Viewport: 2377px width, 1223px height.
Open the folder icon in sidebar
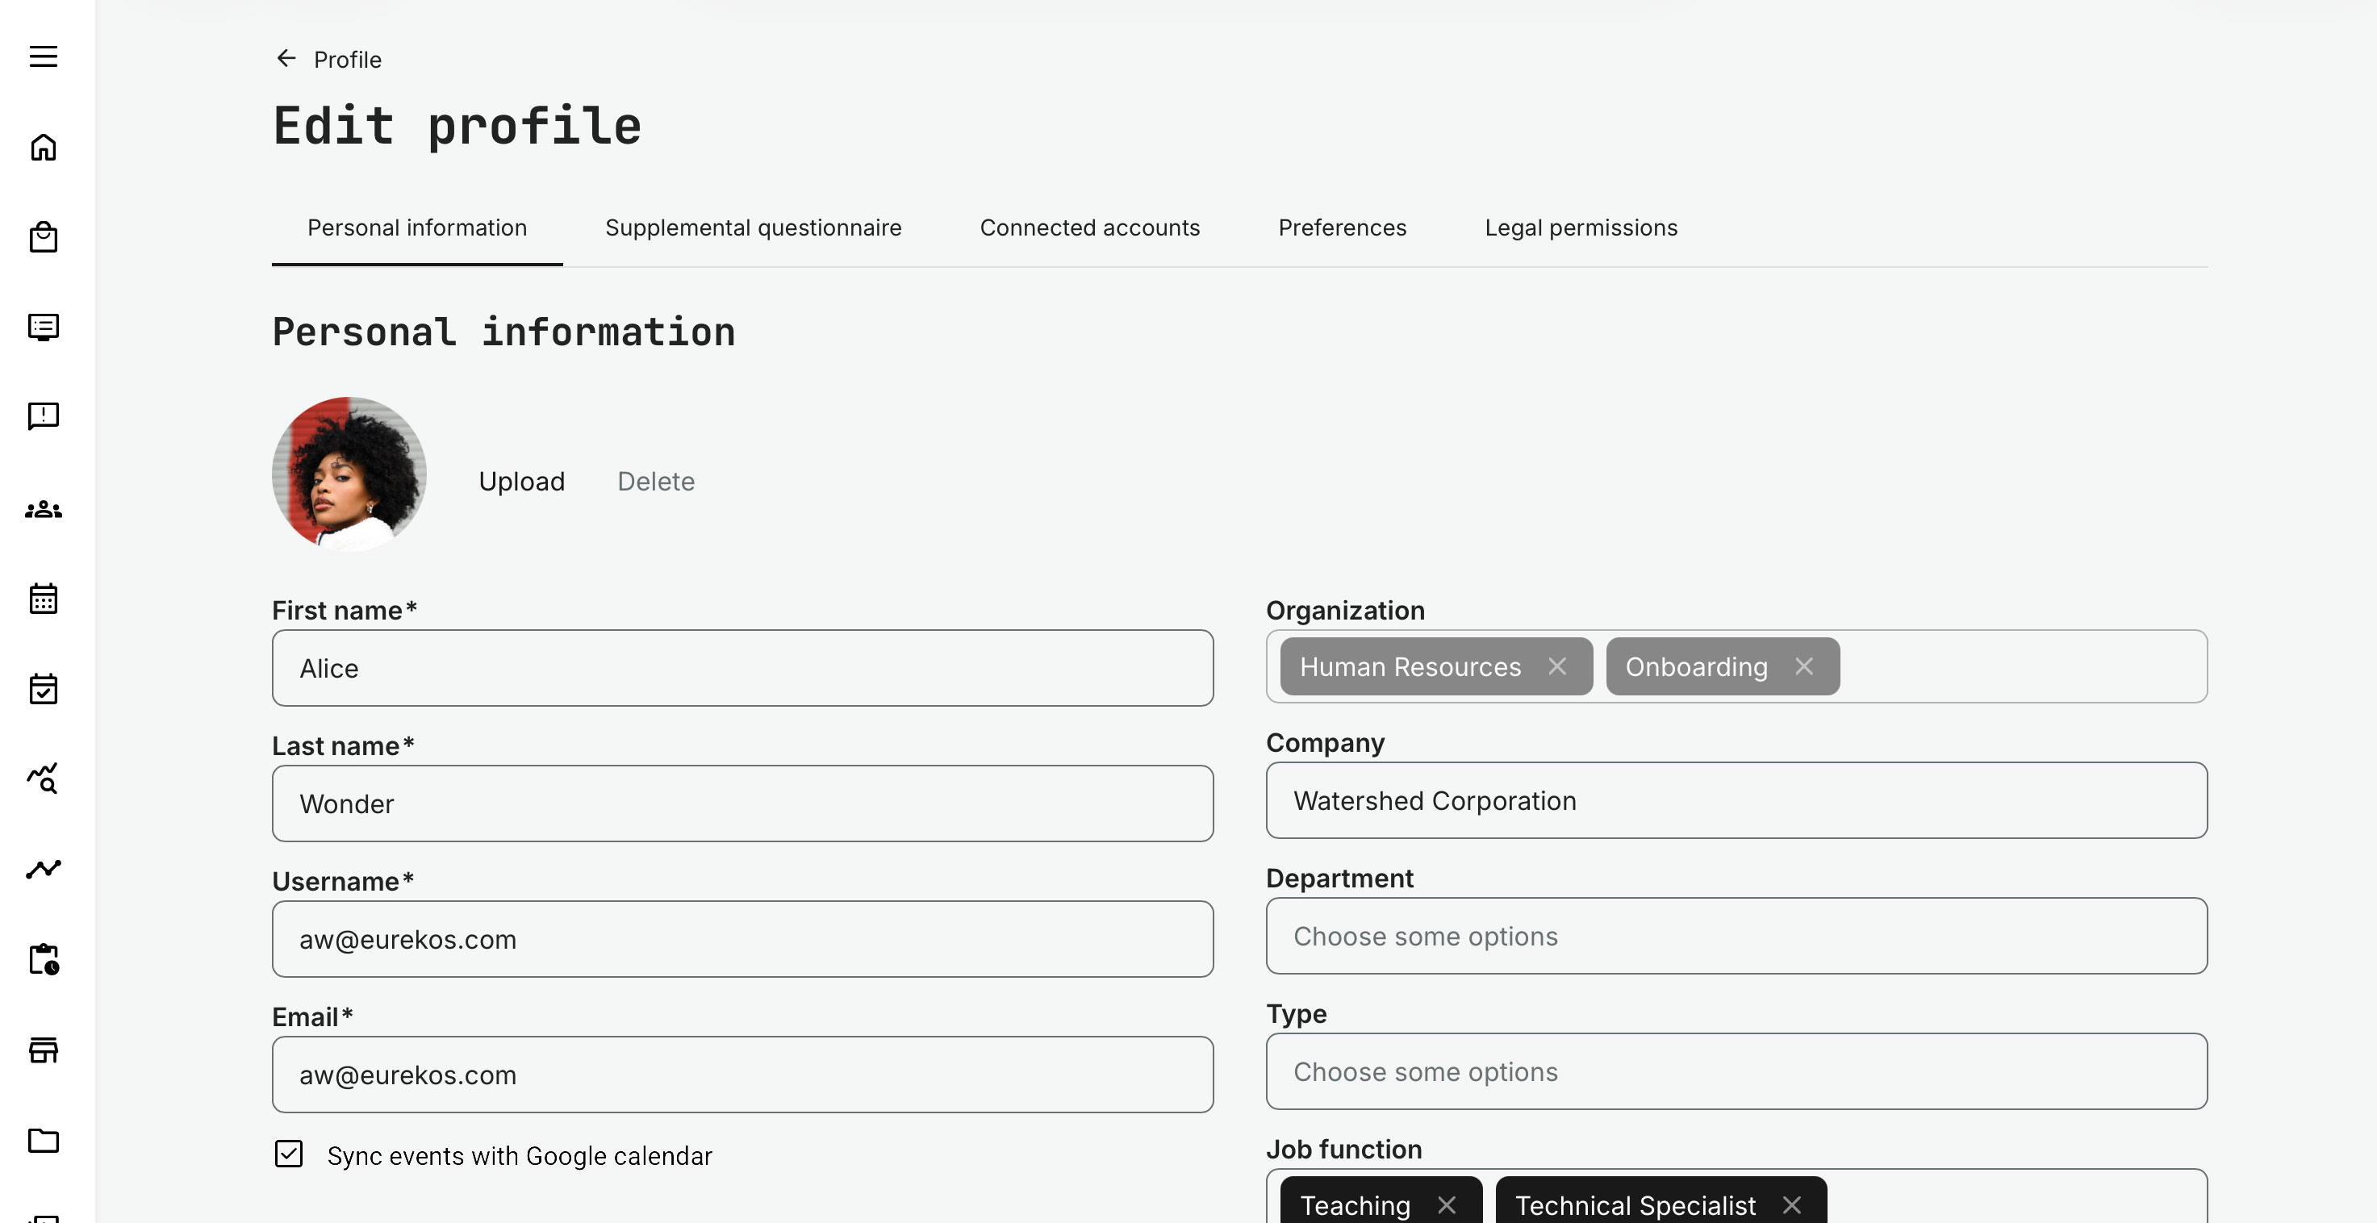tap(44, 1141)
